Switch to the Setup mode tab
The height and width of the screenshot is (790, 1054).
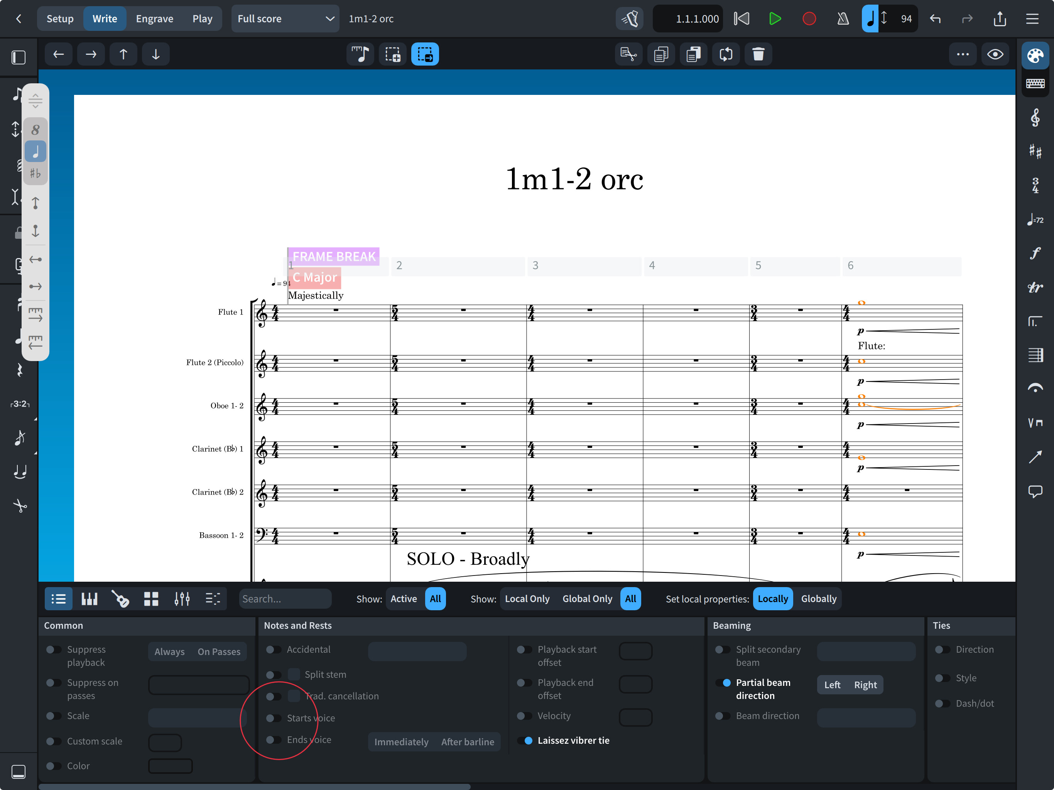[60, 19]
